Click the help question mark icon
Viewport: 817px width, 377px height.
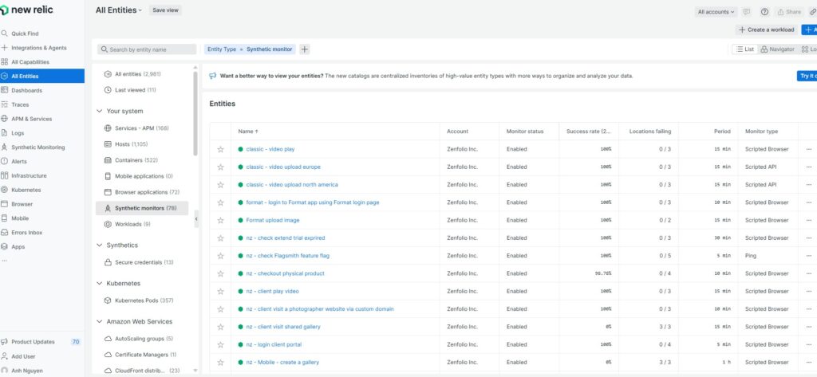(764, 12)
